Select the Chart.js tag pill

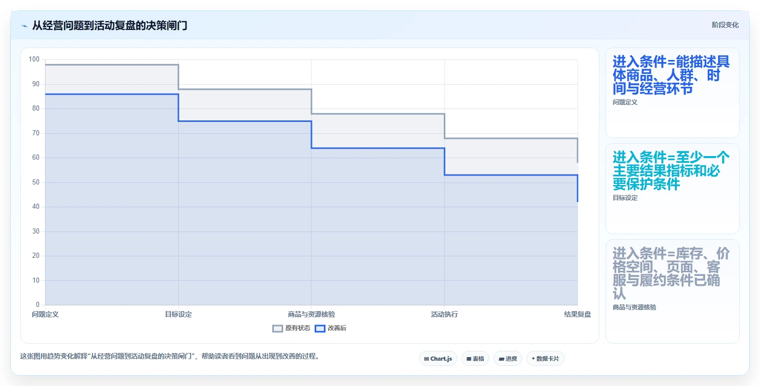click(438, 359)
